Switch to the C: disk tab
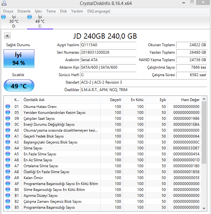 (40, 21)
